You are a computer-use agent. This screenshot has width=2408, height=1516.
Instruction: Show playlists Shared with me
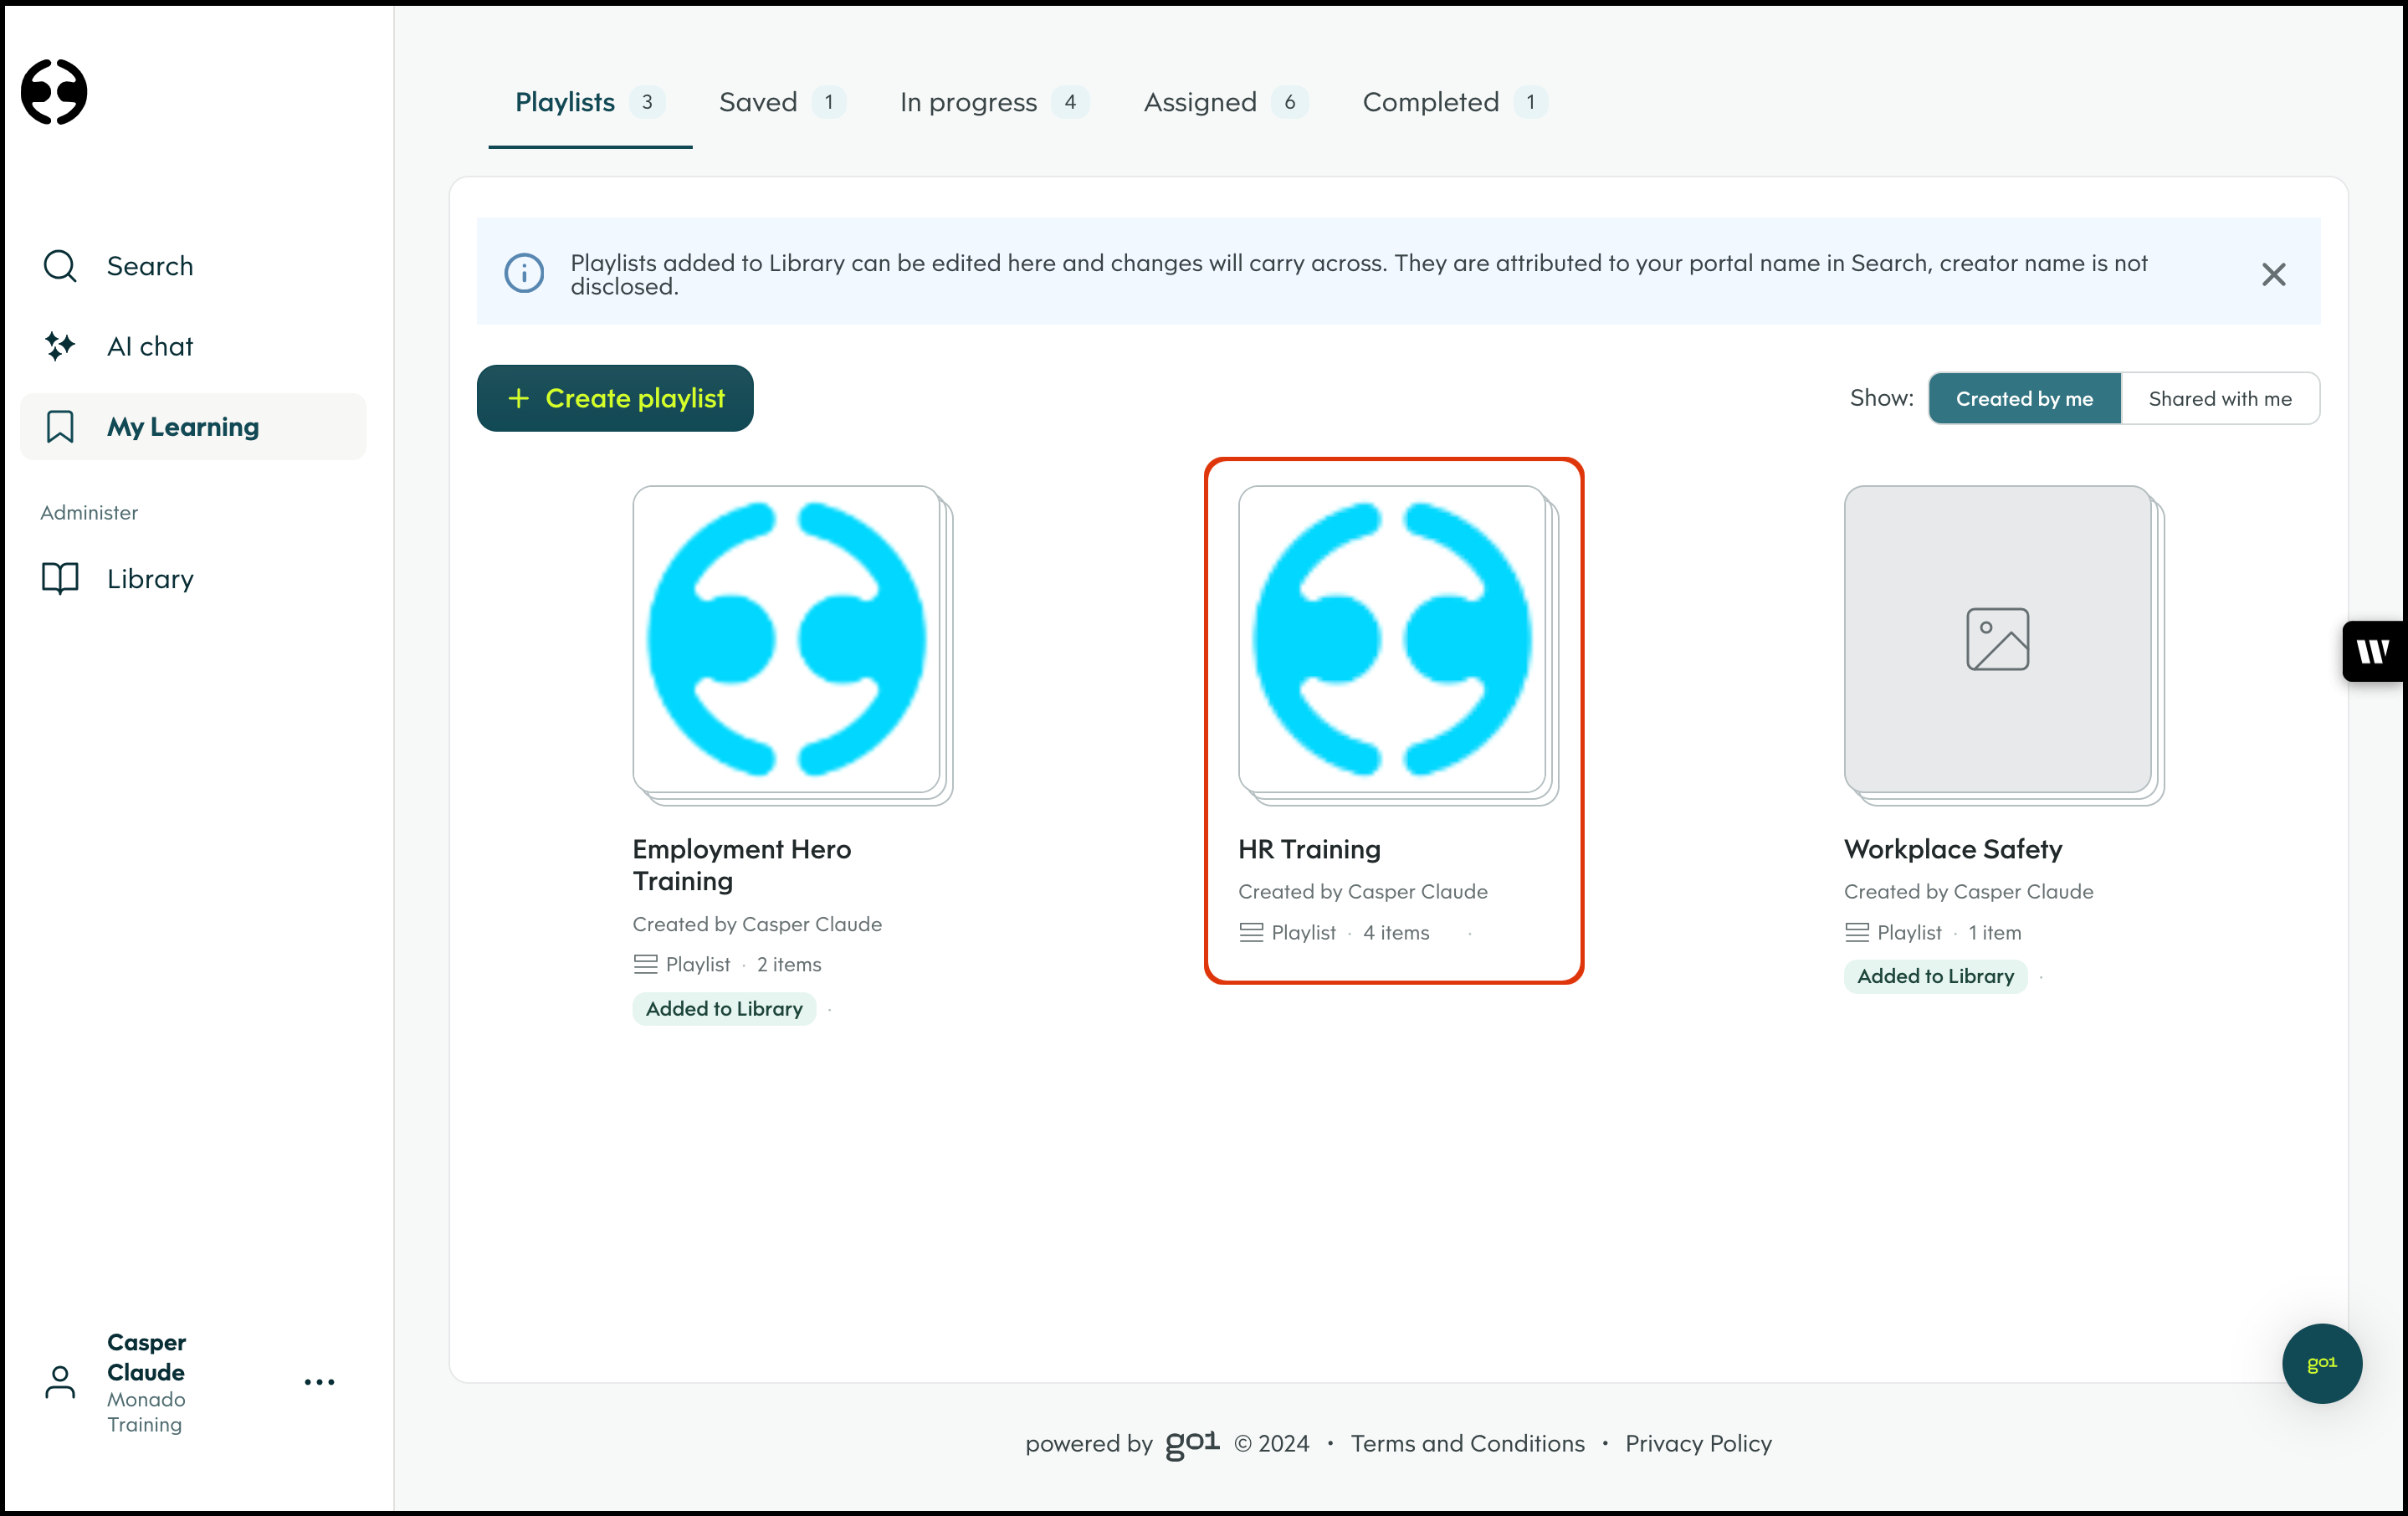click(x=2220, y=398)
